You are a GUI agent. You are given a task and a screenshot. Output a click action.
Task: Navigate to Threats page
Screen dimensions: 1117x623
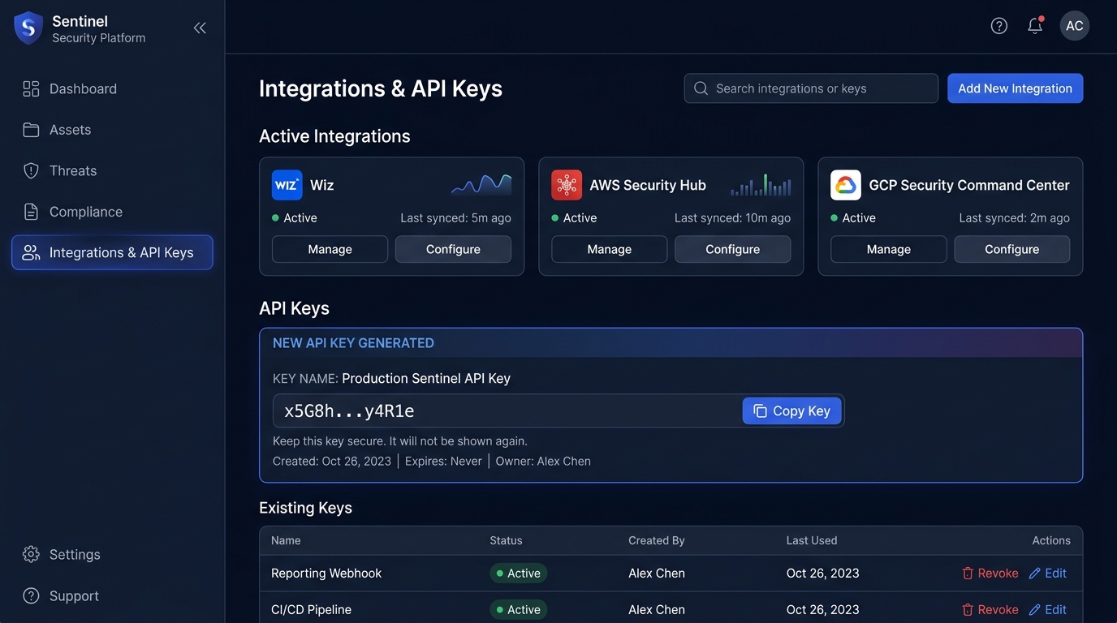tap(112, 170)
